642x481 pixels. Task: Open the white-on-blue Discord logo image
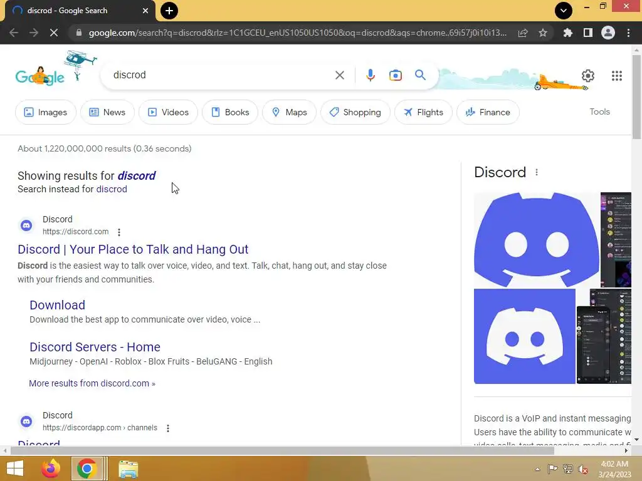[525, 336]
